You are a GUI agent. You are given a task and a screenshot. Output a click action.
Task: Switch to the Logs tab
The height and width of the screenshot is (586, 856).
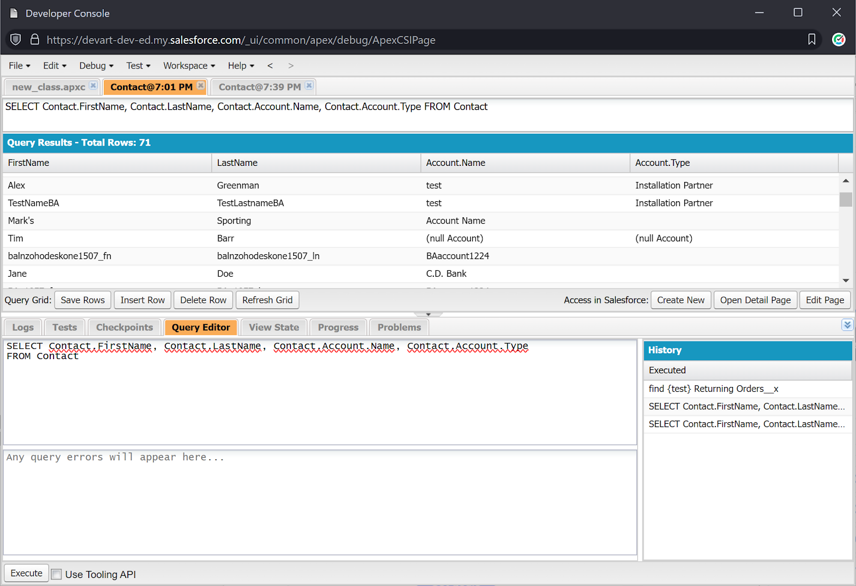[22, 327]
